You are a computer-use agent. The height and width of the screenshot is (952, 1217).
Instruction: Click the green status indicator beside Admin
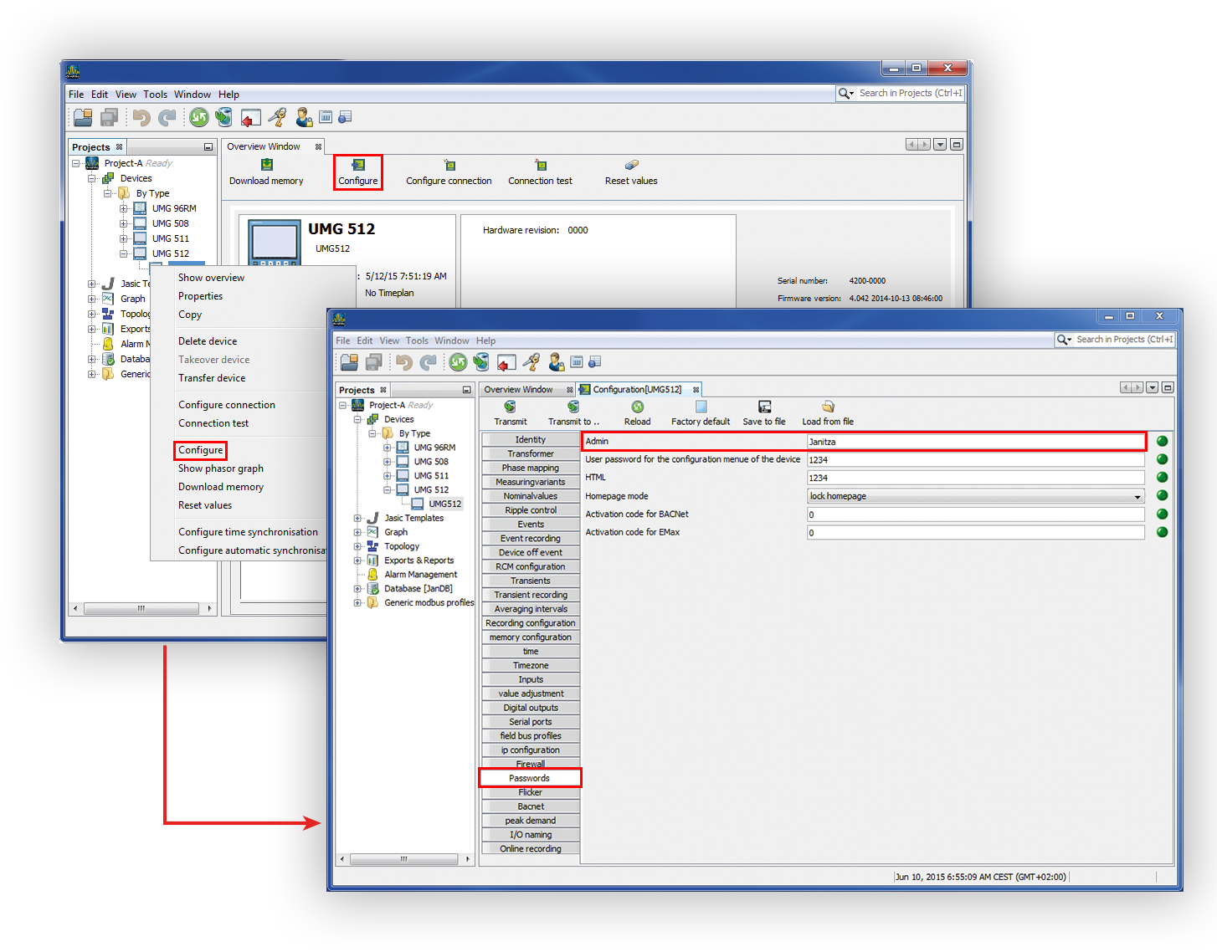point(1162,442)
